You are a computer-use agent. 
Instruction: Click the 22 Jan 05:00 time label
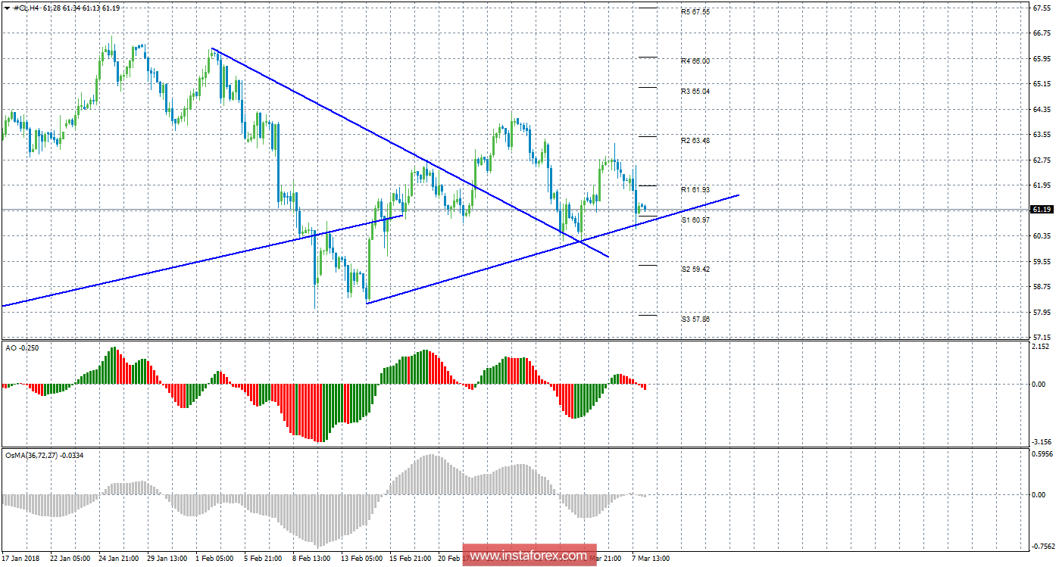click(x=70, y=558)
